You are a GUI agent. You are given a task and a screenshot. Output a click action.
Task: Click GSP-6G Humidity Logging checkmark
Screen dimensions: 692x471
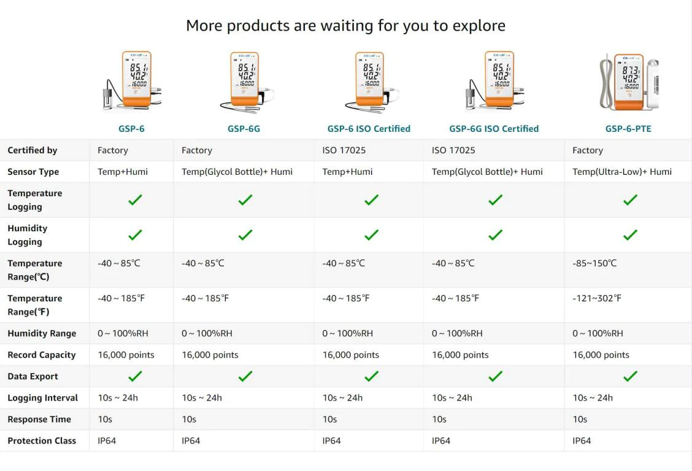click(245, 235)
